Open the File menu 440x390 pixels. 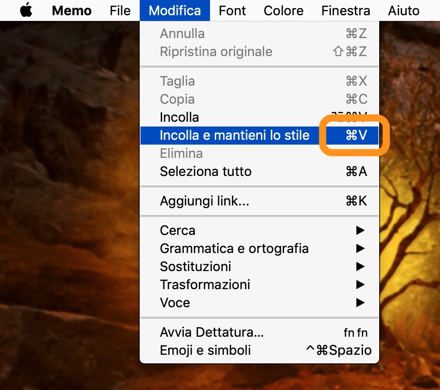pos(120,10)
